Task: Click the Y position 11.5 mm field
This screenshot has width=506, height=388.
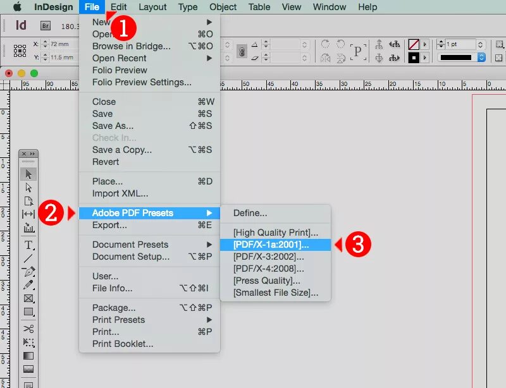Action: coord(64,58)
